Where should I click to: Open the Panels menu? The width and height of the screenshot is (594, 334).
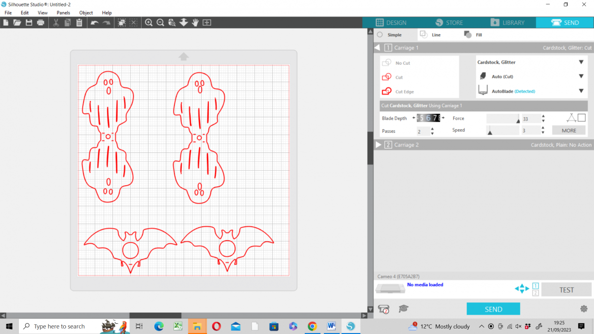click(63, 13)
